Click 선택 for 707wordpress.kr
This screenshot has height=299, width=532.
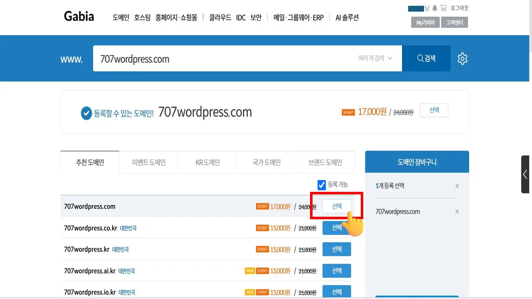(337, 249)
